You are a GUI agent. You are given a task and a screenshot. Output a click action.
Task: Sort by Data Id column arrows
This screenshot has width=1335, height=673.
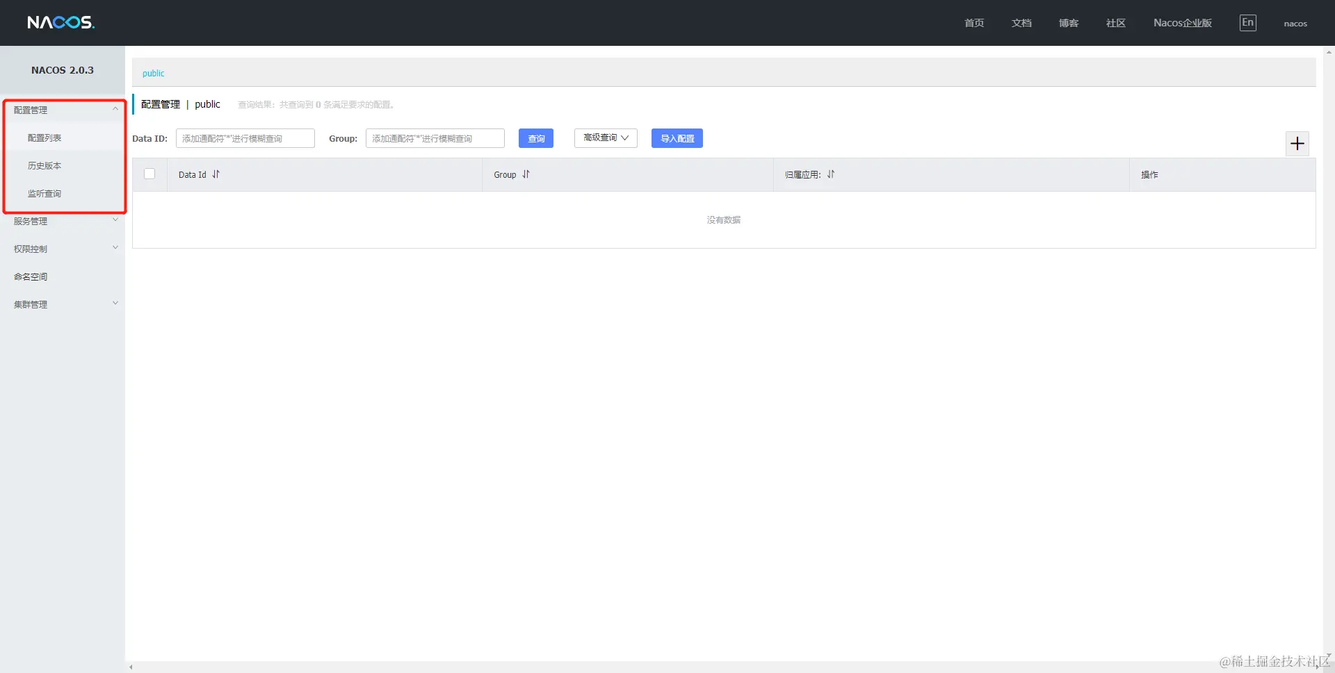[216, 174]
